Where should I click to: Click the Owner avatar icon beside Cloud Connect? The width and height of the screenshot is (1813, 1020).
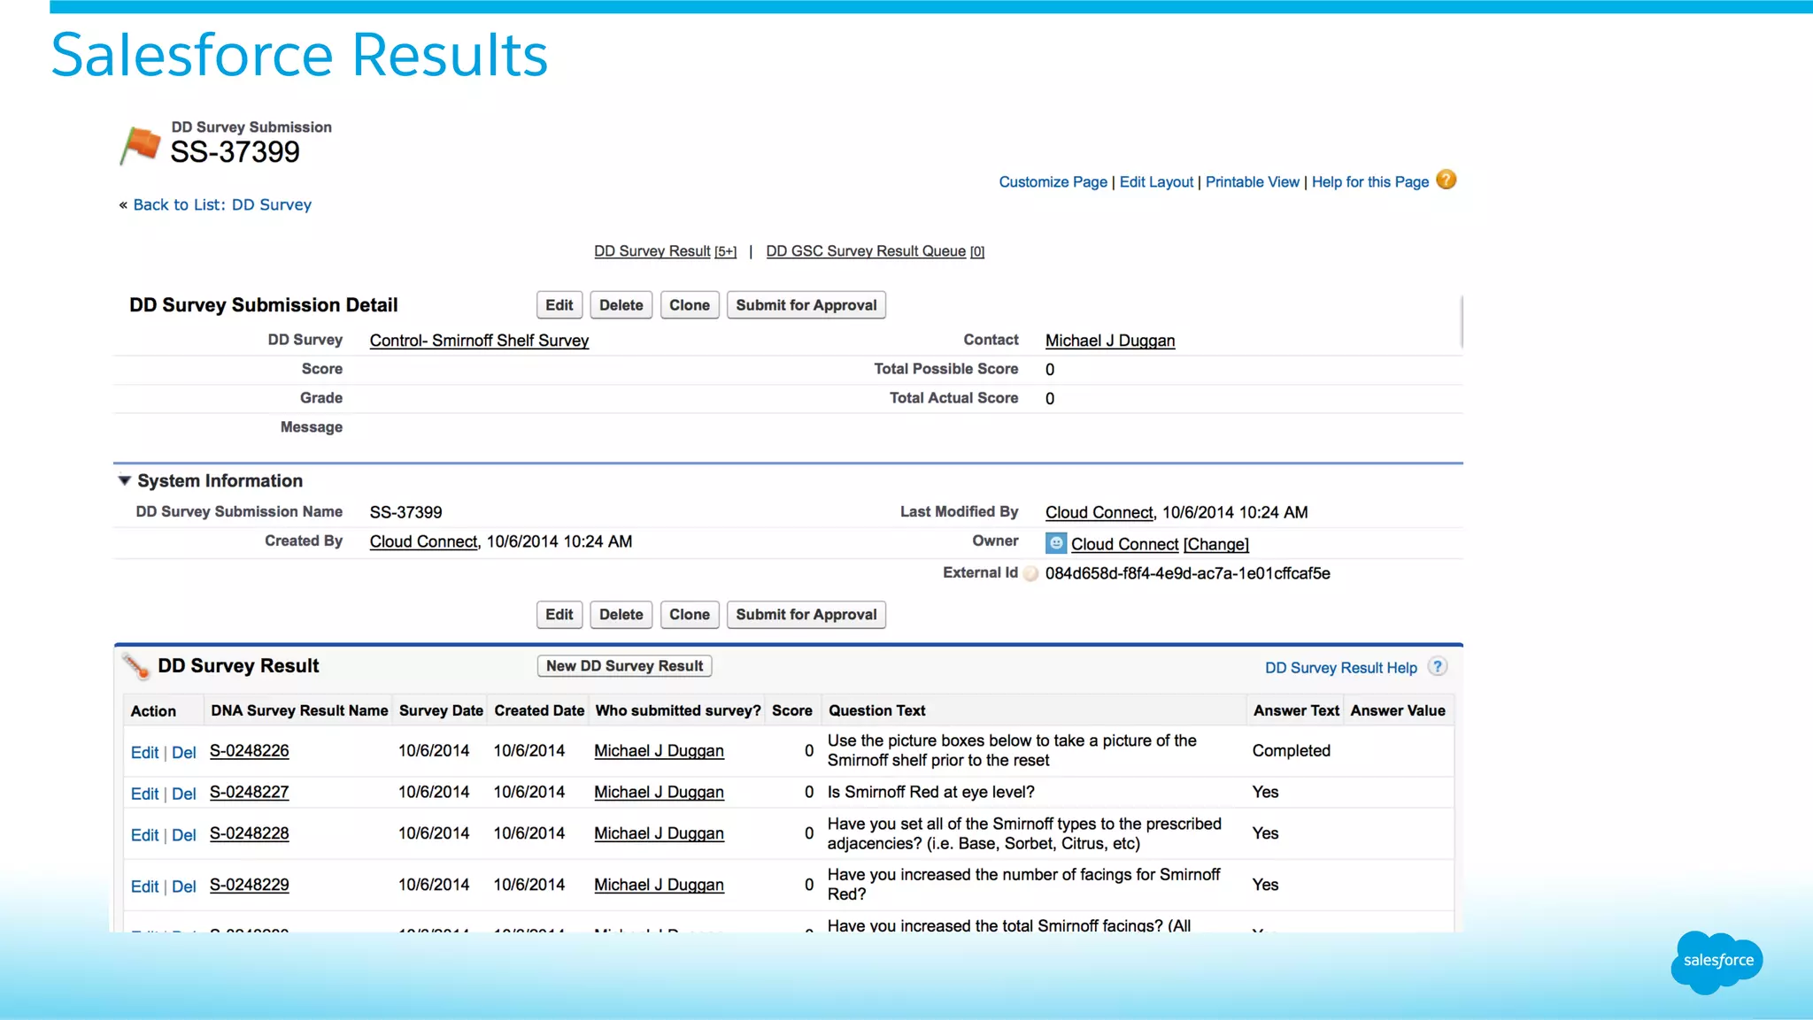coord(1055,543)
